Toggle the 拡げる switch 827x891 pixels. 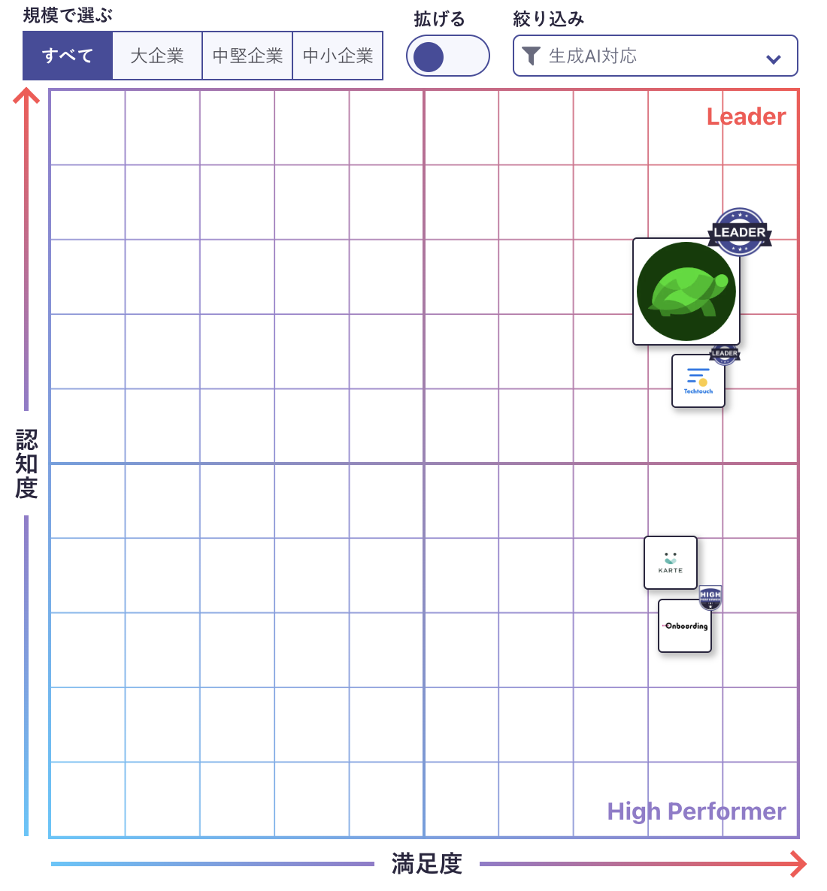coord(447,56)
